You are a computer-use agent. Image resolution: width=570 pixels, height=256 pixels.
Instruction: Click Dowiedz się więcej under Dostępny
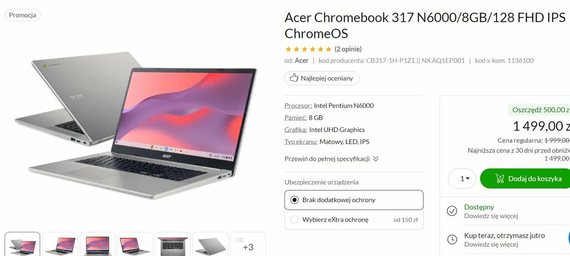[x=491, y=216]
